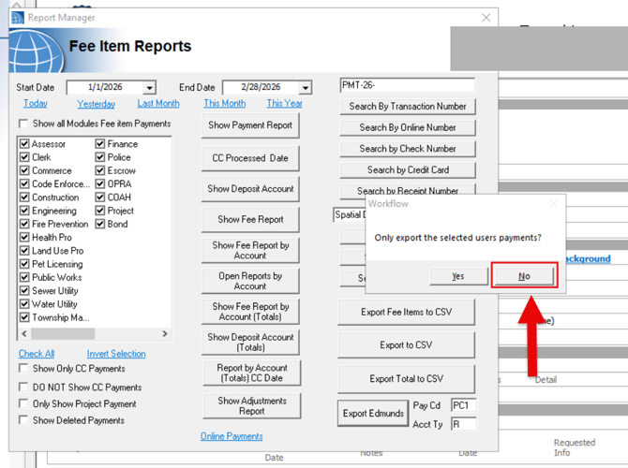Enable Show Deleted Payments

23,420
